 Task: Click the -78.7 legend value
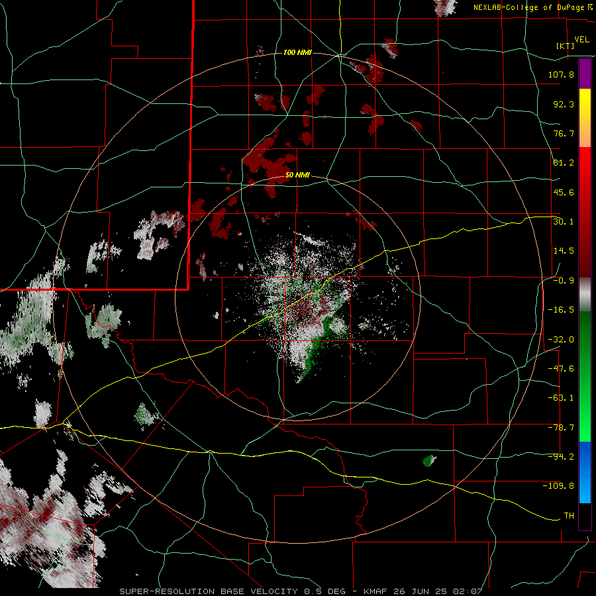pyautogui.click(x=561, y=428)
